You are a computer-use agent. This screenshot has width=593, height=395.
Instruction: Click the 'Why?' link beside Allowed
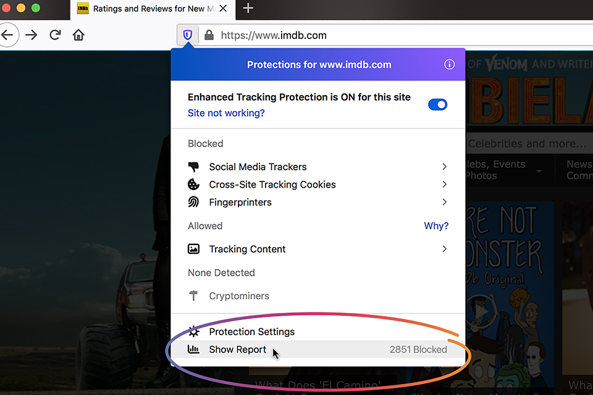(x=436, y=226)
